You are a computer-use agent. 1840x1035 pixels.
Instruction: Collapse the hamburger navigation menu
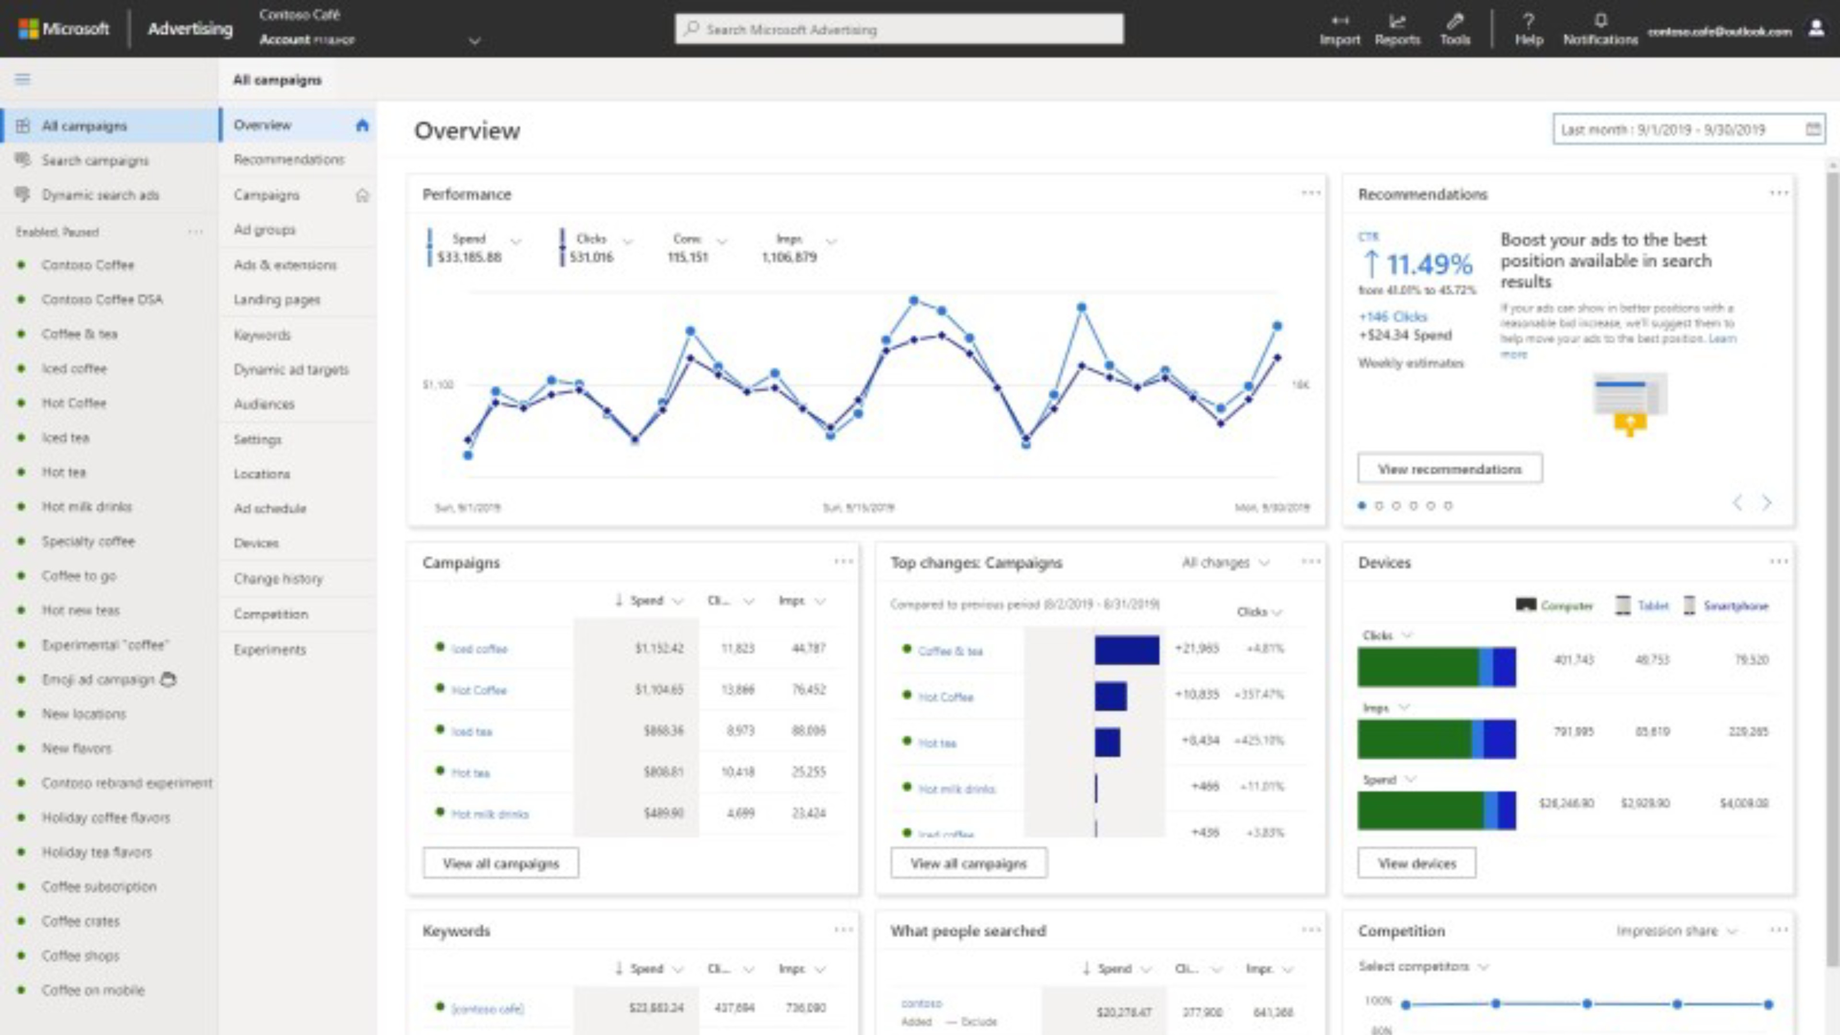pos(23,79)
